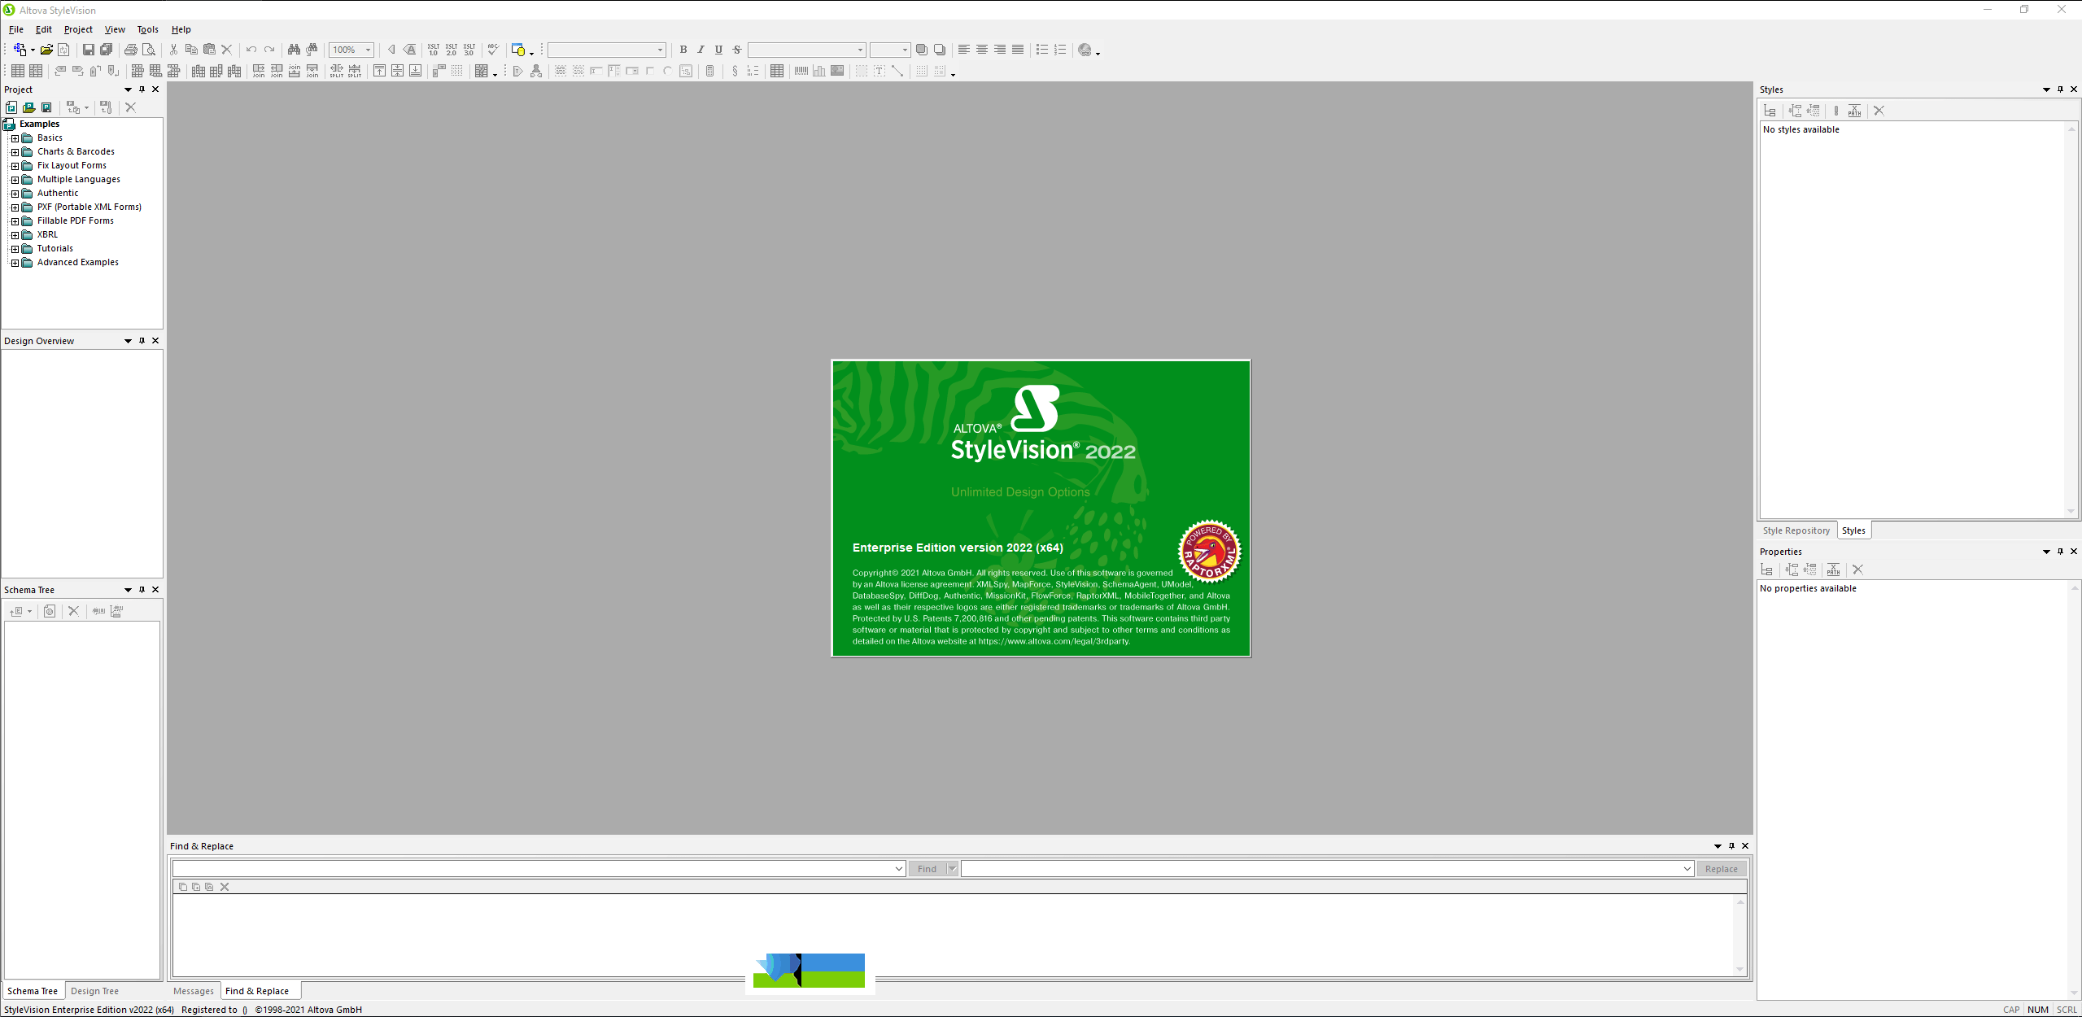Toggle auto-hide pin on Styles panel
Screen dimensions: 2082x1017
click(x=2060, y=89)
